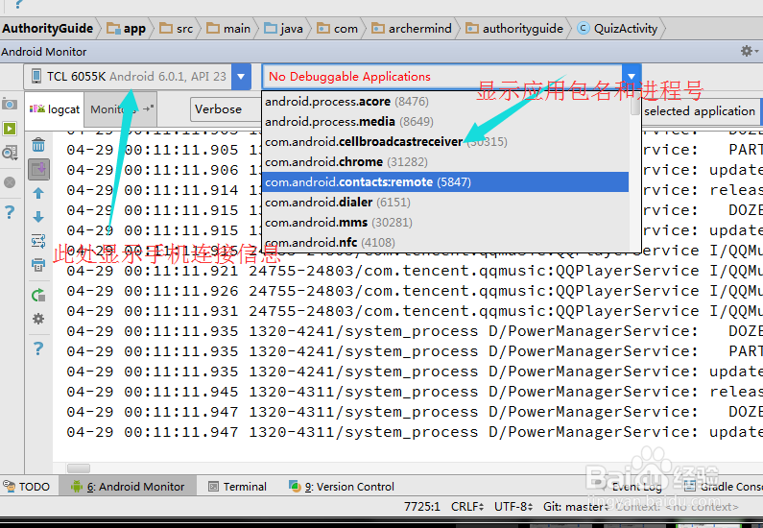
Task: Switch to the logcat tab
Action: (x=55, y=109)
